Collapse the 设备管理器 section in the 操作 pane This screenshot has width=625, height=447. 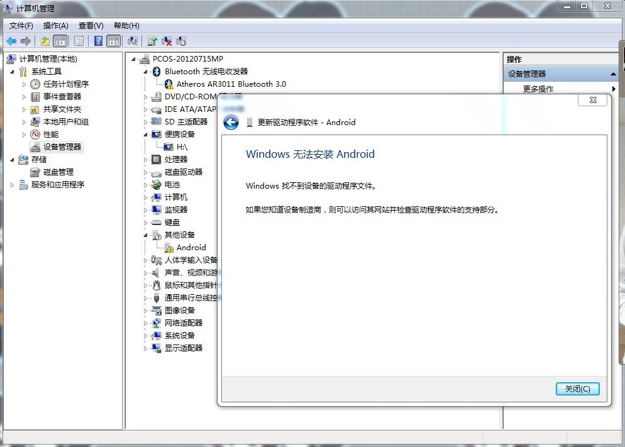pos(613,74)
